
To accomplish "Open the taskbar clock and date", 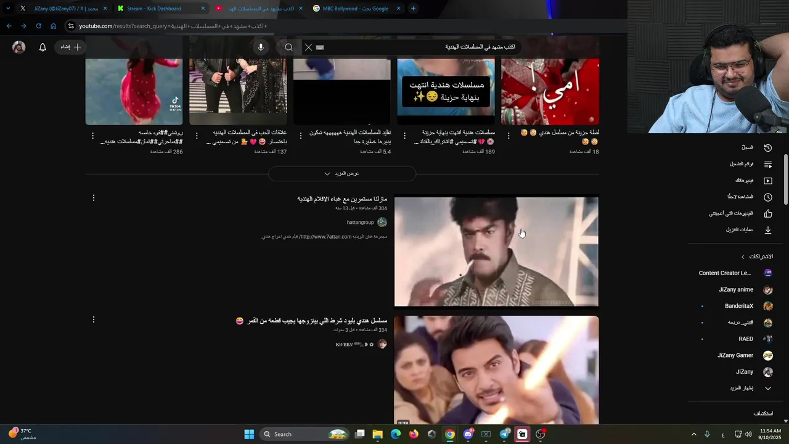I will tap(771, 434).
